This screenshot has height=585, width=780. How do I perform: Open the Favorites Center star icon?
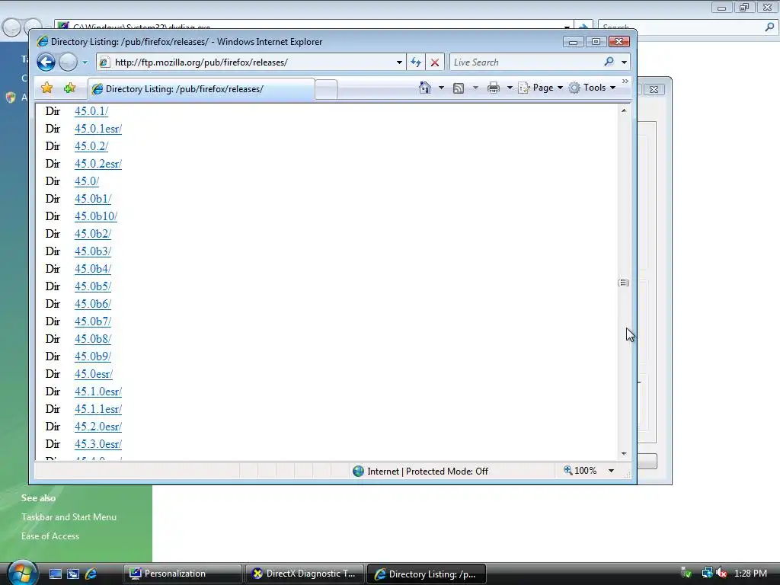(x=46, y=88)
